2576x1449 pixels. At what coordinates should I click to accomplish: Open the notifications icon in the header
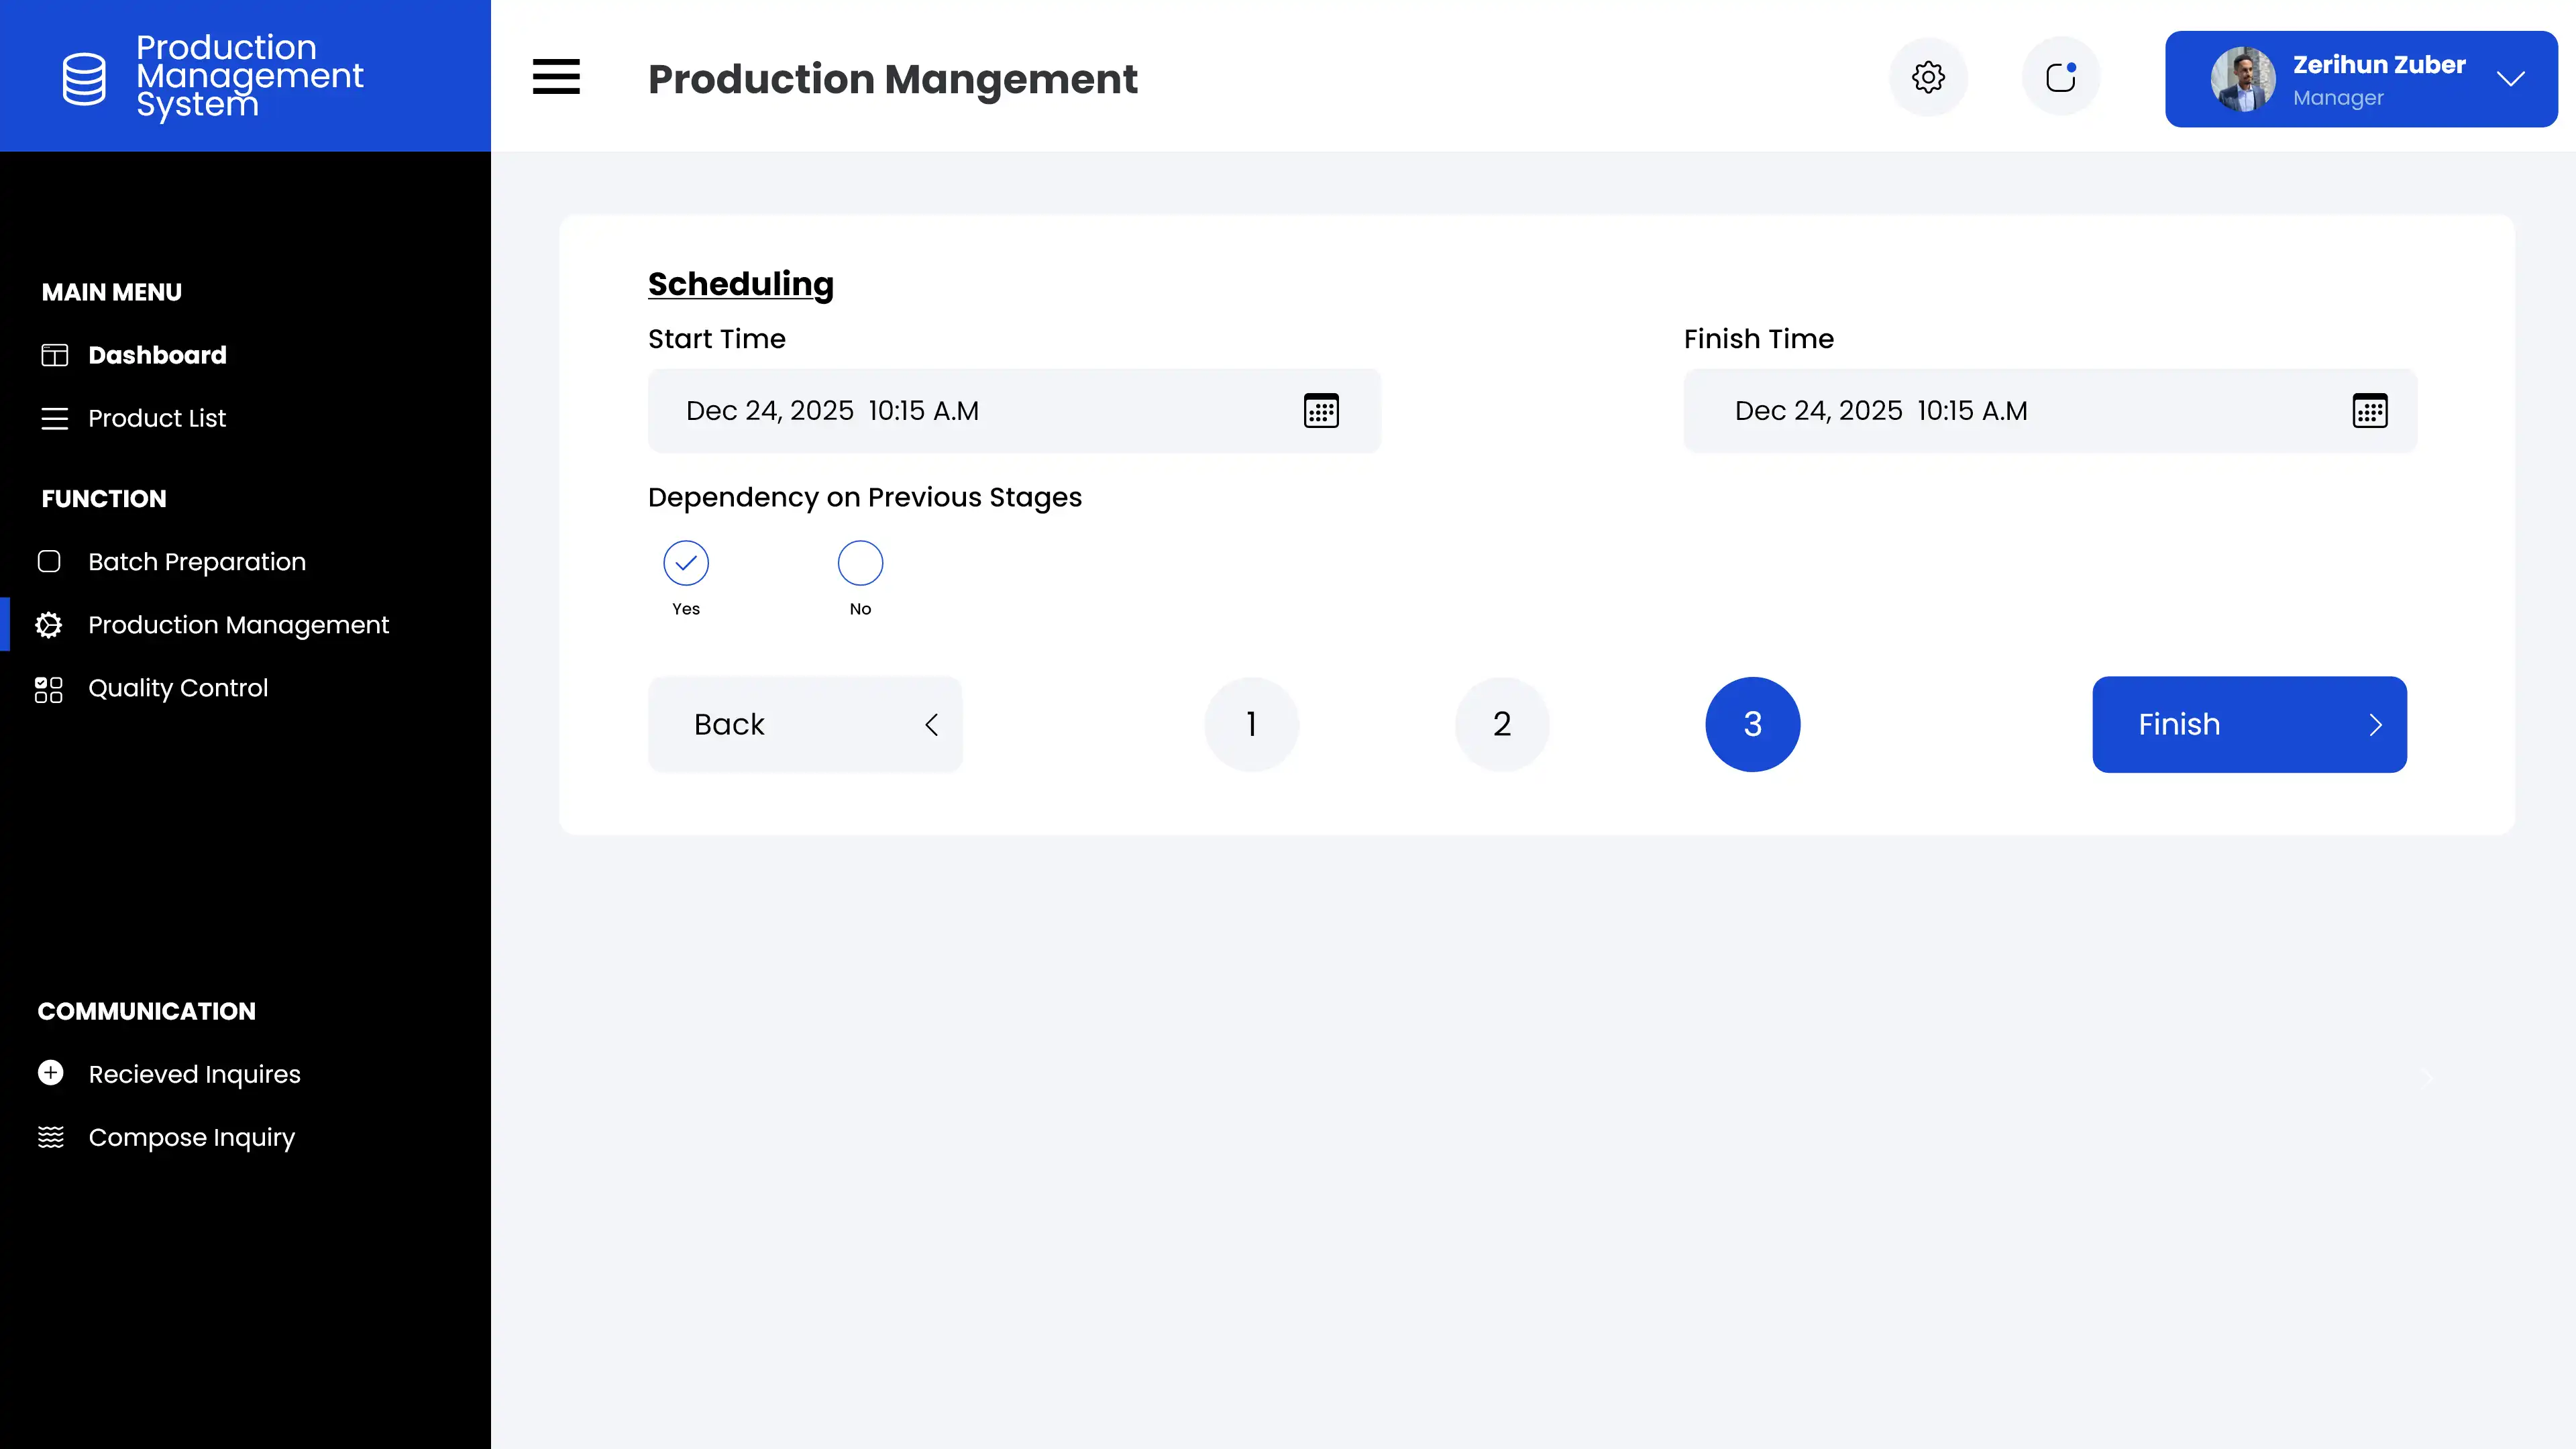[2060, 77]
